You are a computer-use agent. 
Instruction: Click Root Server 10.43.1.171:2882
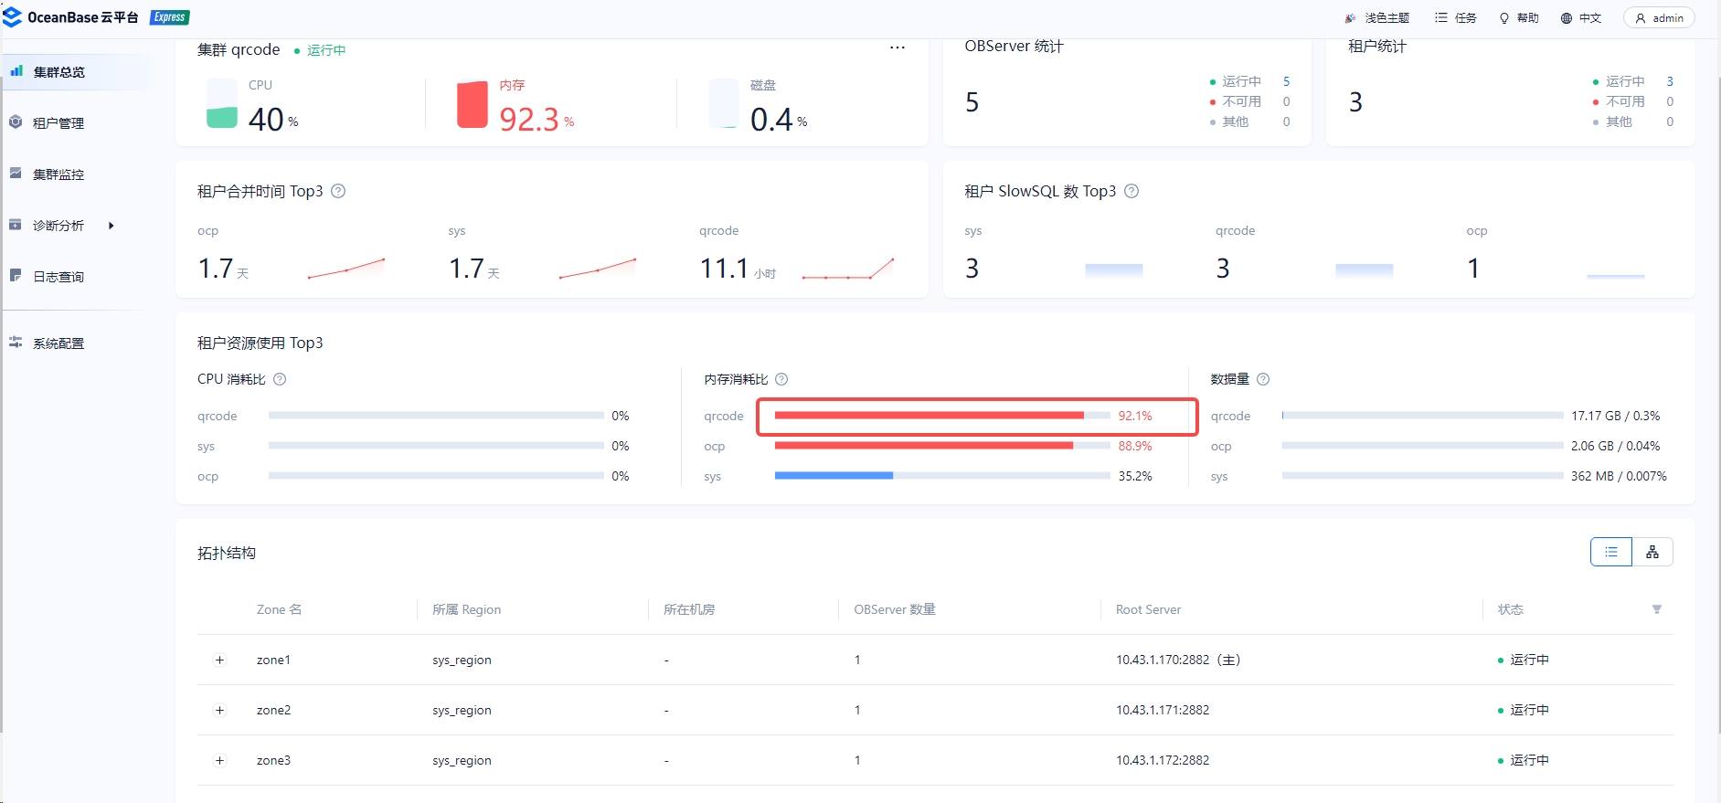1163,710
